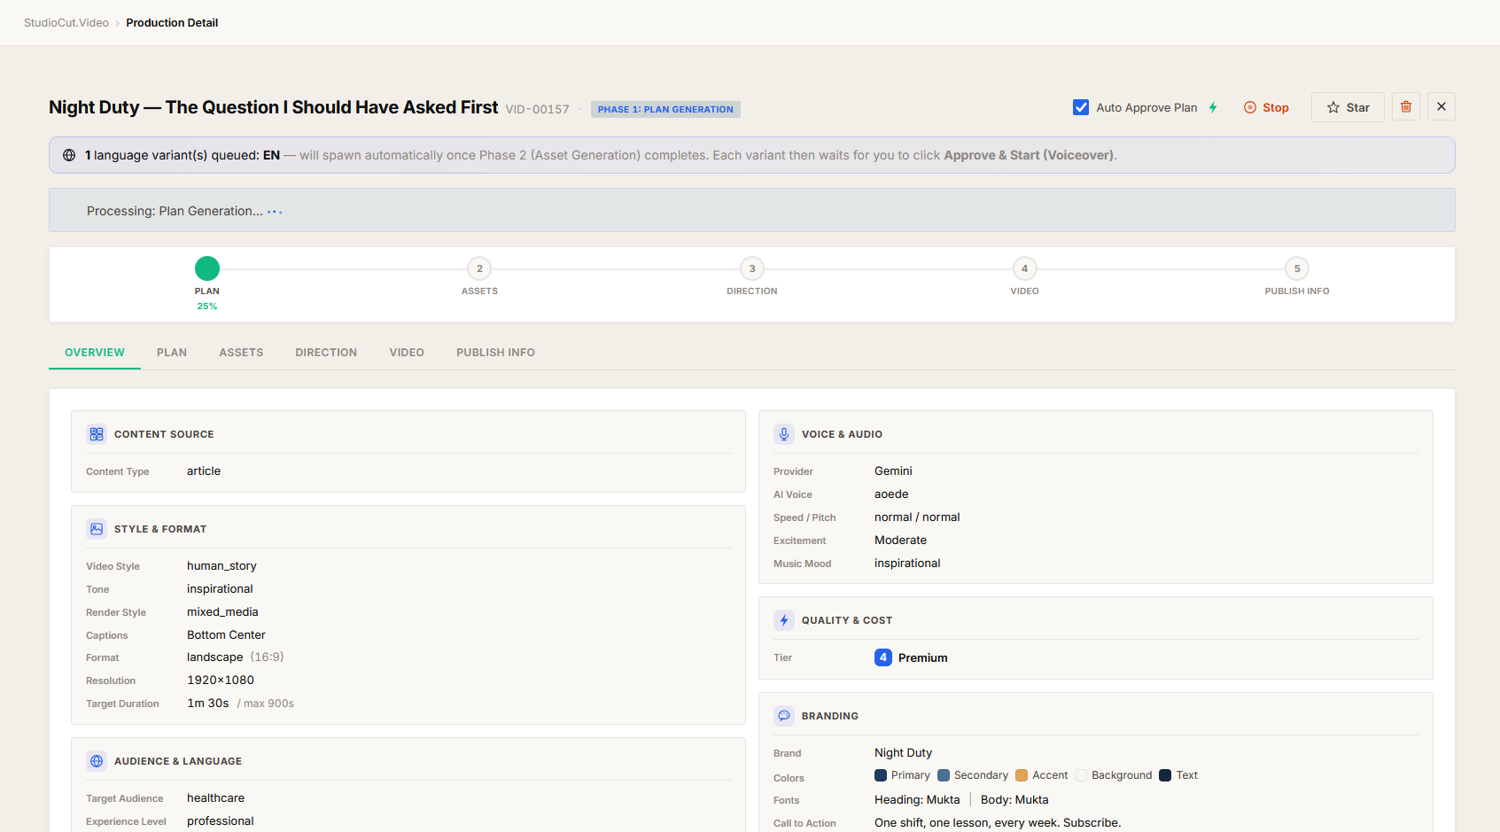Select step 5 Publish Info in tracker
This screenshot has height=832, width=1500.
[x=1297, y=268]
